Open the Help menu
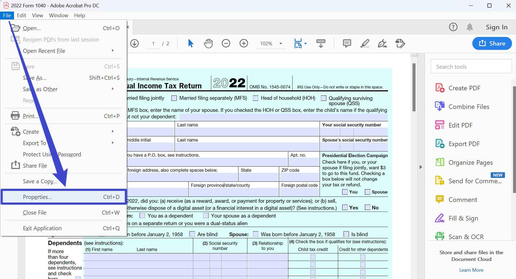The height and width of the screenshot is (279, 516). [x=79, y=15]
